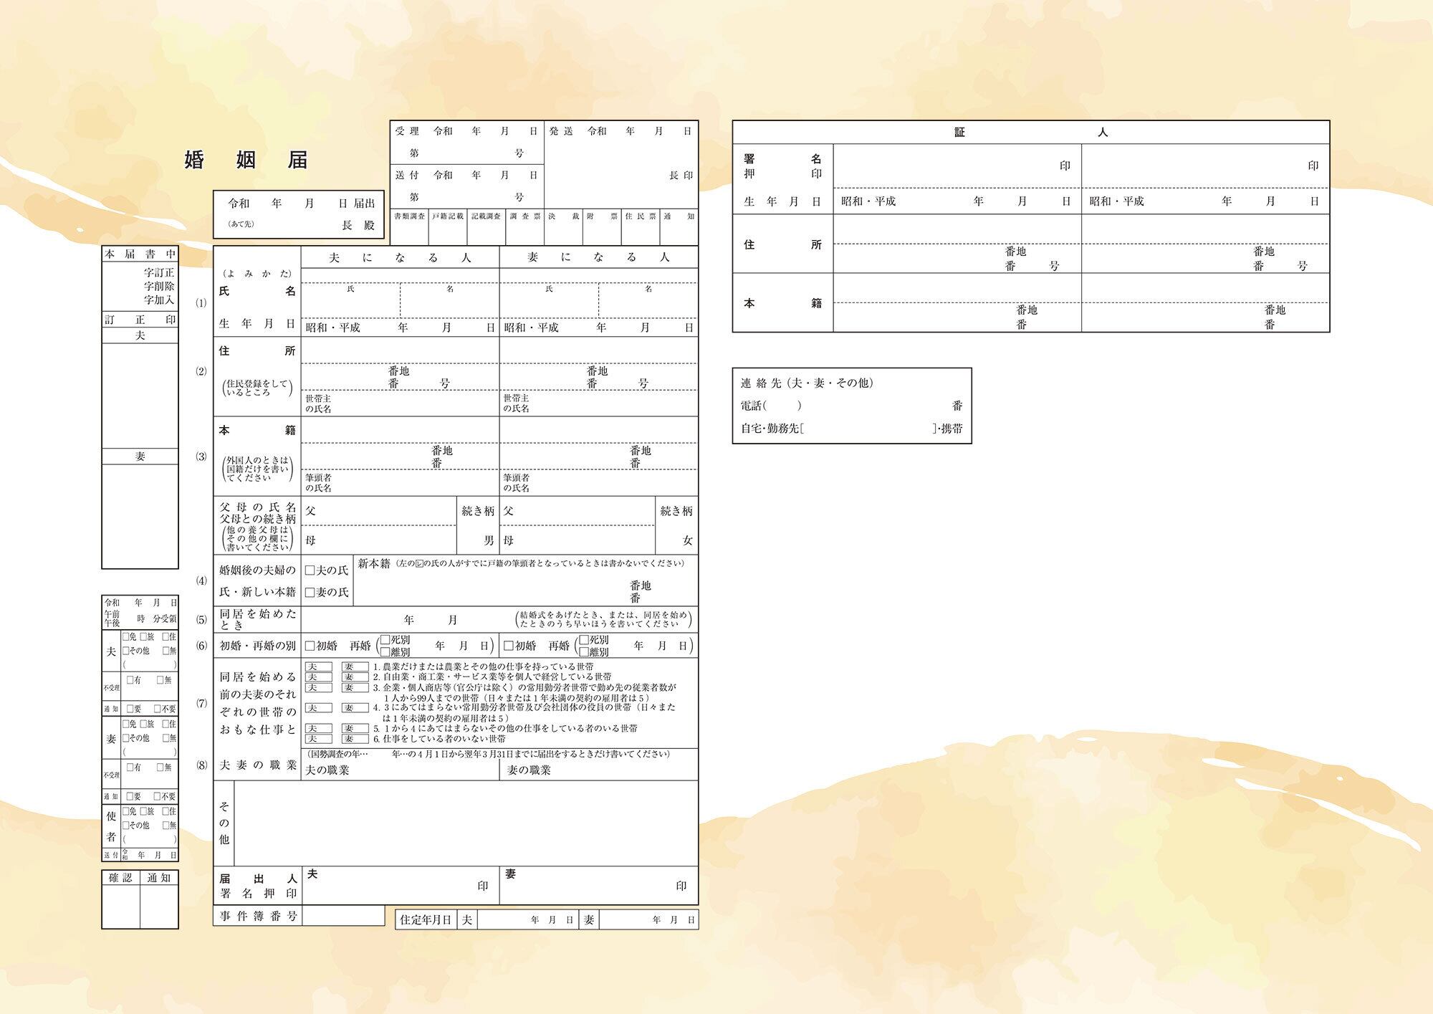
Task: Click the 婚姻届 form title
Action: point(246,159)
